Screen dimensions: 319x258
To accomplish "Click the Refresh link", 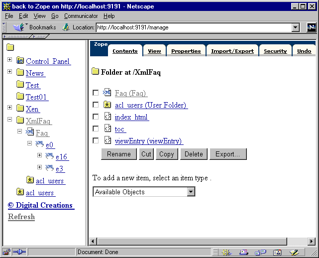I will [x=21, y=217].
